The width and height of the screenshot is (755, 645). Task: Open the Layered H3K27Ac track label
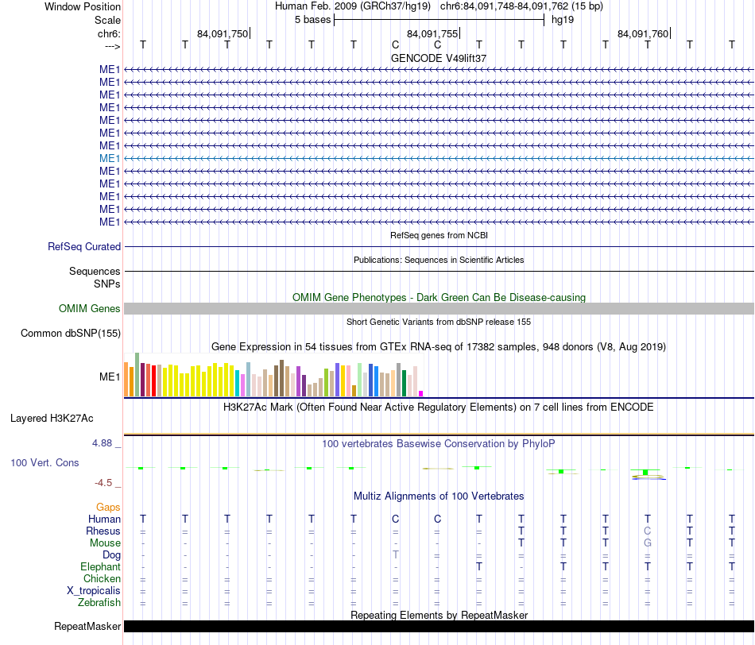pos(52,419)
